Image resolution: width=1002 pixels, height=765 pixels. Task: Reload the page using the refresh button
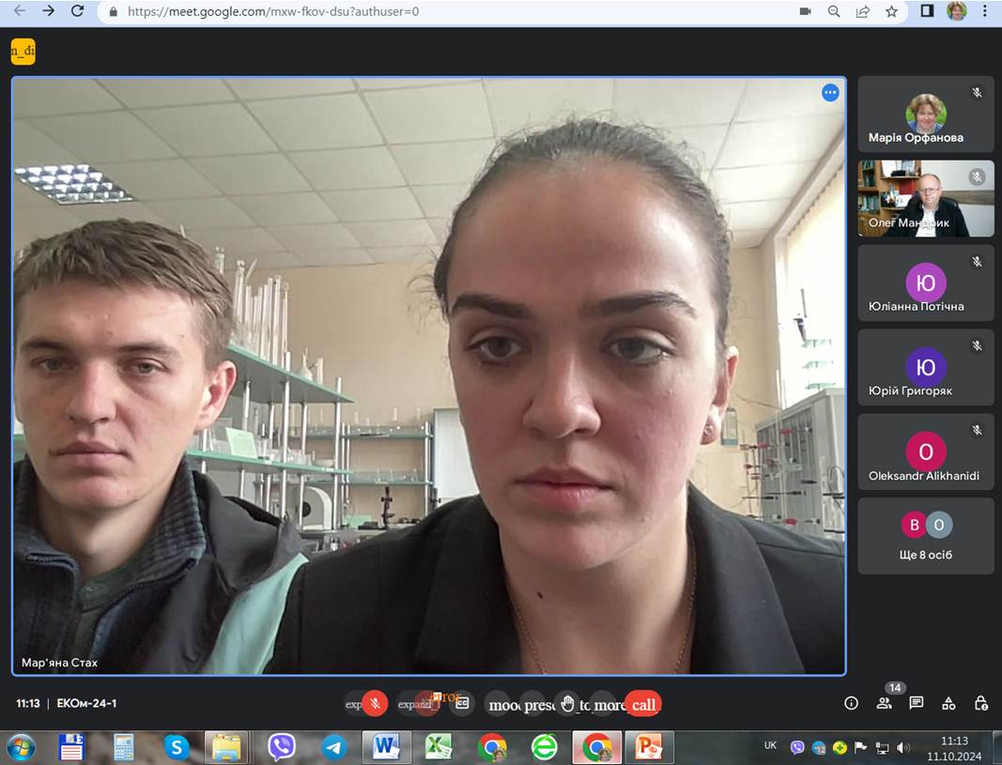[x=77, y=11]
